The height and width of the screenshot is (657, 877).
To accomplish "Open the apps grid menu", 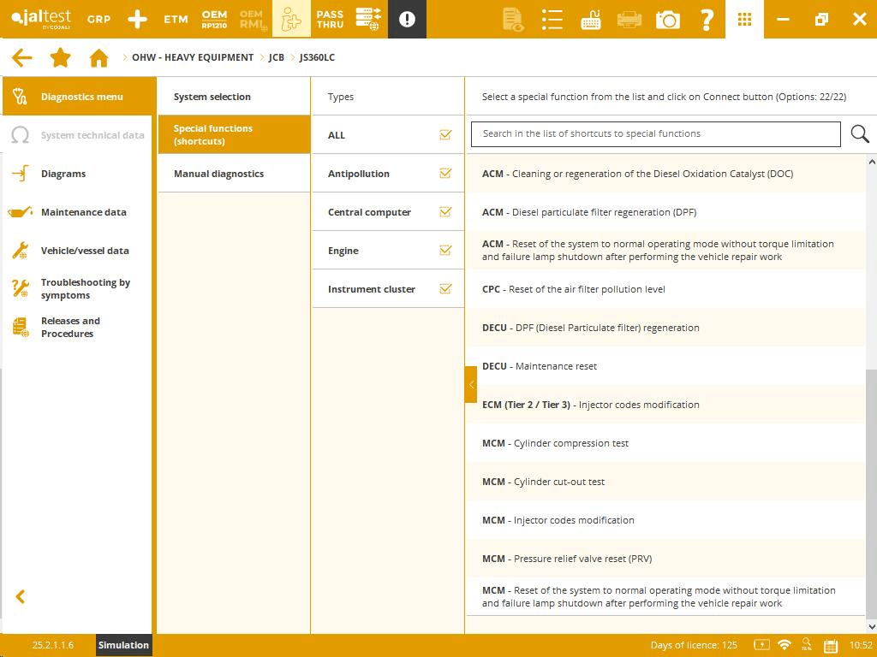I will pyautogui.click(x=743, y=19).
